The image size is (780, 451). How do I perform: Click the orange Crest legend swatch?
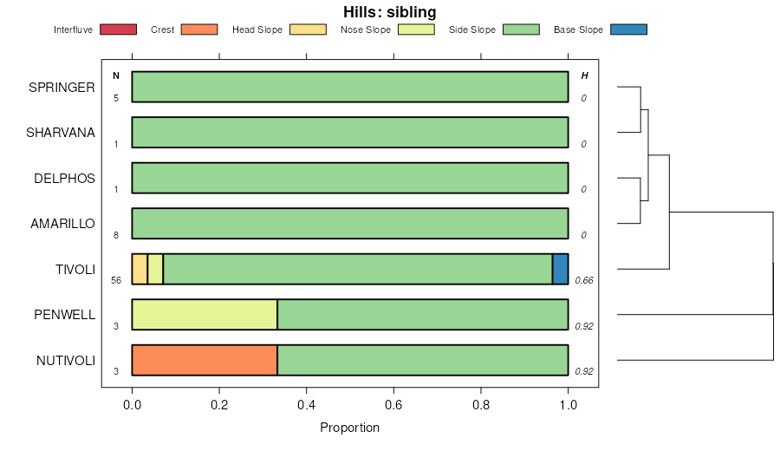pos(199,29)
